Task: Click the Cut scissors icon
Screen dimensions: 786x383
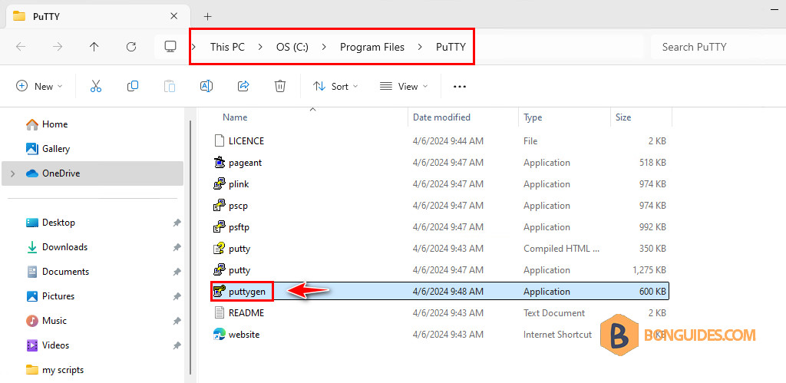Action: (x=96, y=86)
